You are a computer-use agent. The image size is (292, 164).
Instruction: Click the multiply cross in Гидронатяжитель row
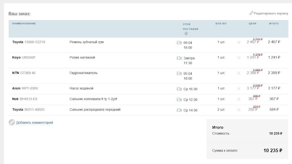pos(239,73)
